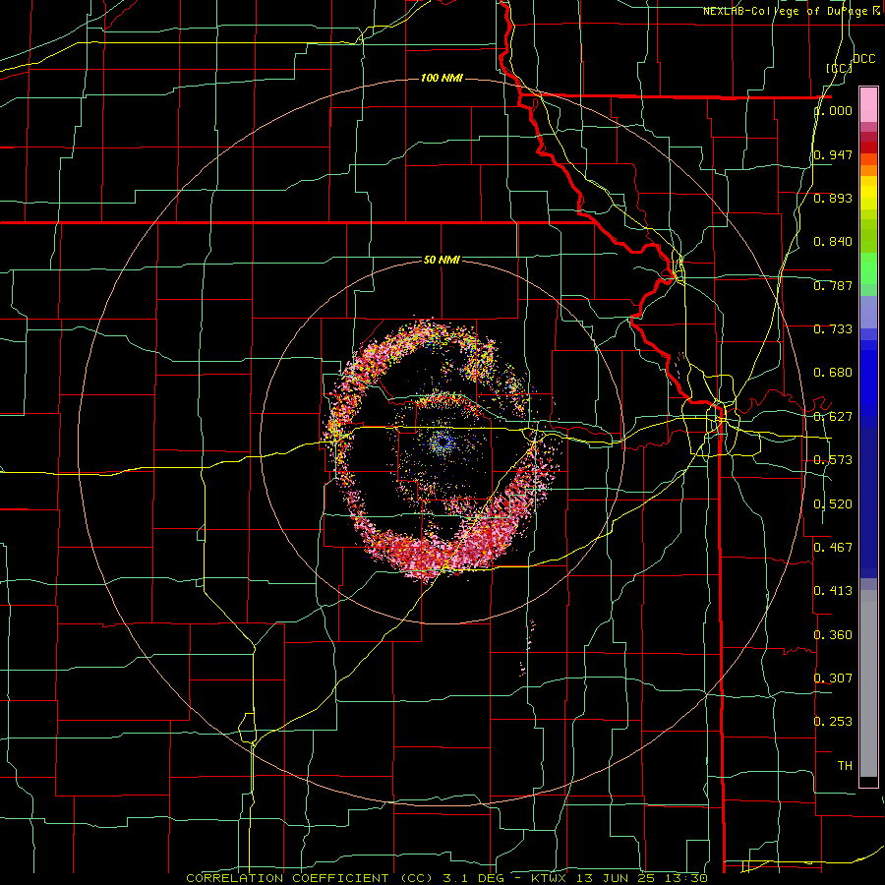The image size is (885, 885).
Task: Select the light pink swatch atop the color scale
Action: 868,104
